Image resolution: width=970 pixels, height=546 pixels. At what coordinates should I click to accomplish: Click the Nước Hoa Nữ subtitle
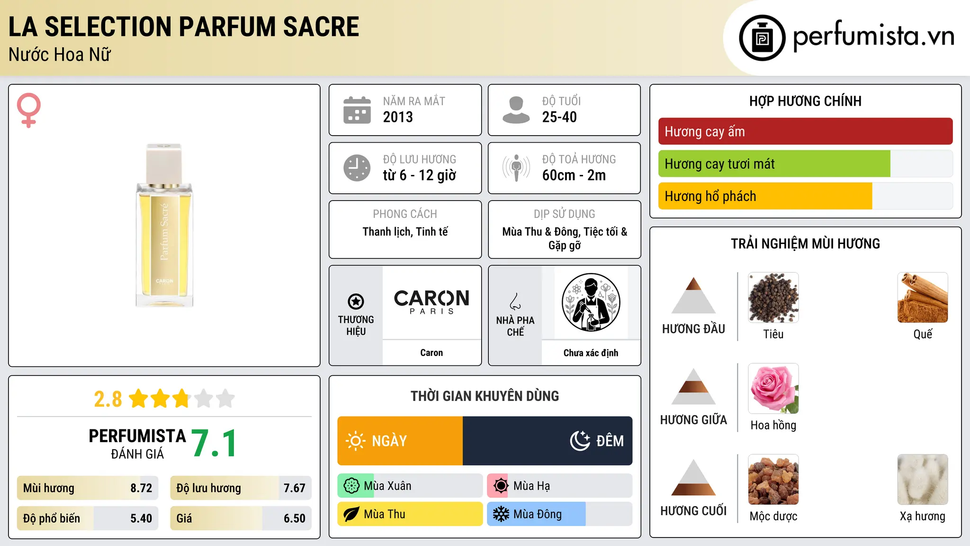60,55
